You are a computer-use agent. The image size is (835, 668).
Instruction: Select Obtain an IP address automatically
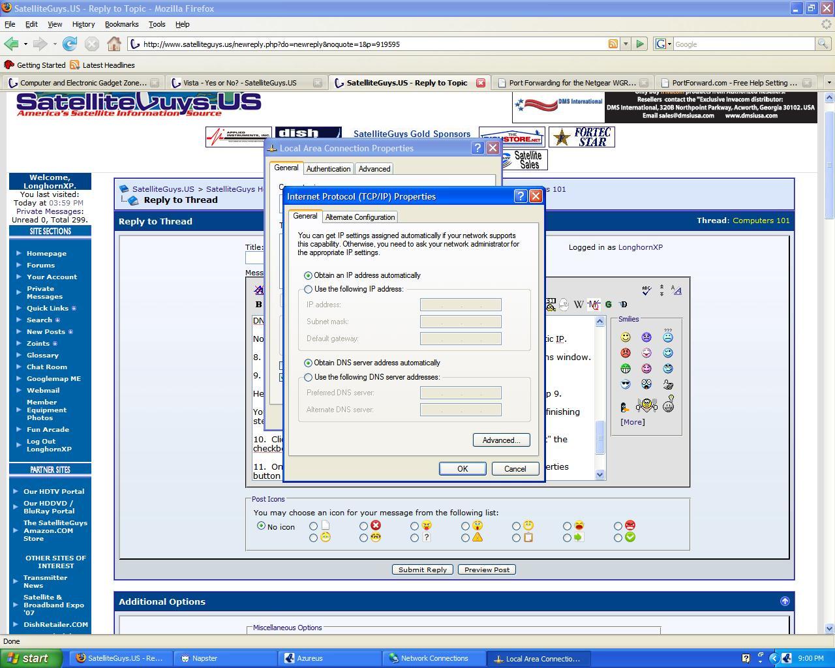(x=308, y=275)
